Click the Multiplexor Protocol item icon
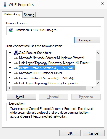The width and height of the screenshot is (107, 139). (16, 58)
